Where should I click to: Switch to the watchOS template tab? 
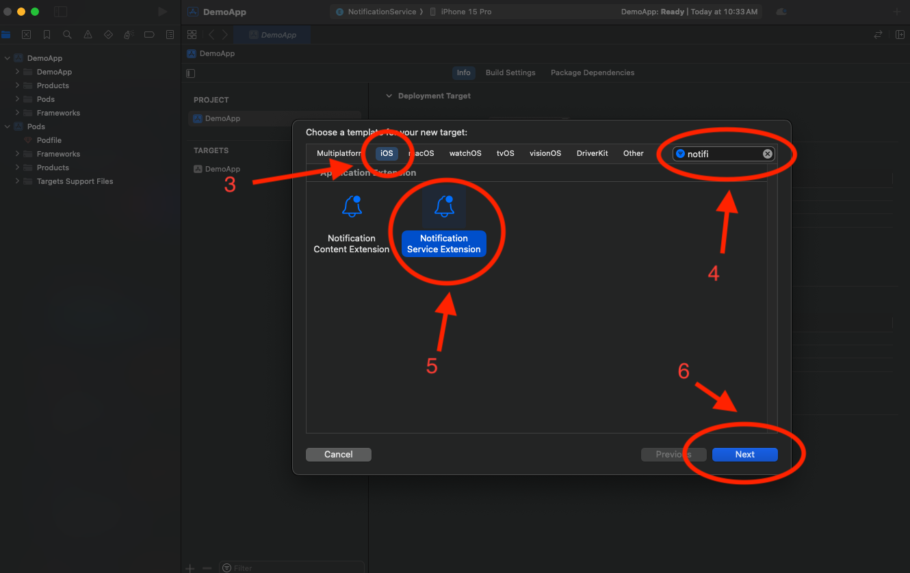pyautogui.click(x=465, y=153)
